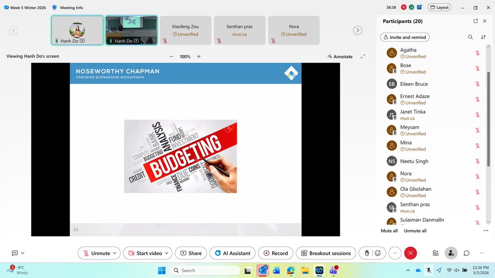Click the Annotate tool
This screenshot has width=495, height=278.
[340, 56]
